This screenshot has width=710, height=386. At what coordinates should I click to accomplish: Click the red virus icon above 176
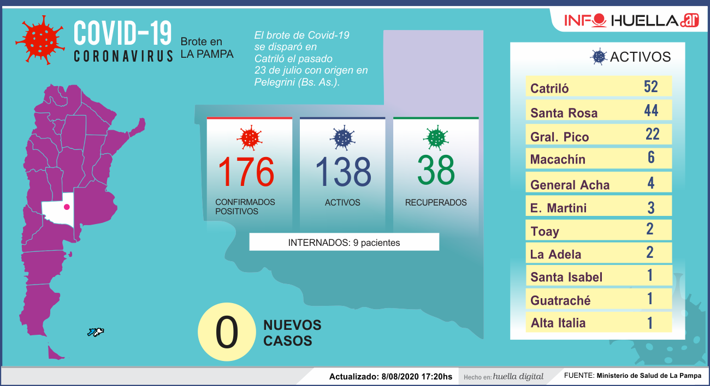249,137
